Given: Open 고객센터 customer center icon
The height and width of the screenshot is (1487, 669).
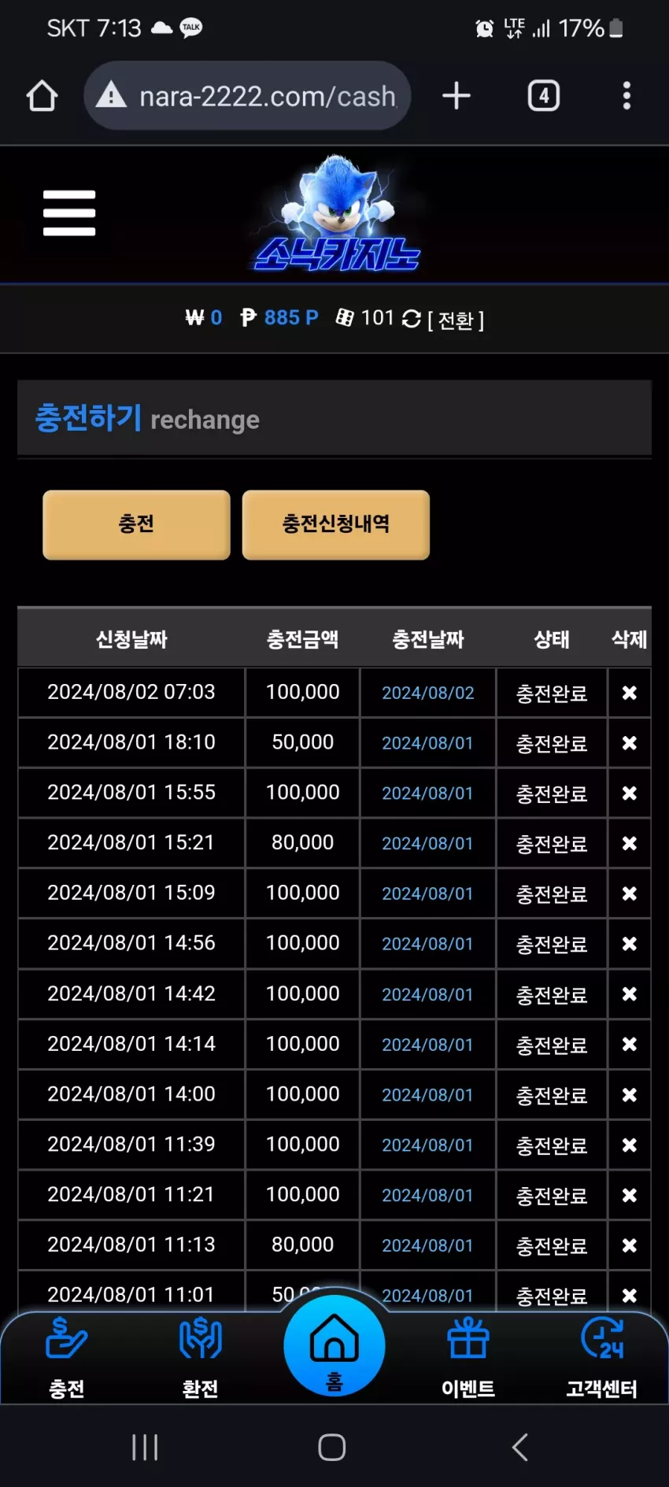Looking at the screenshot, I should [602, 1358].
